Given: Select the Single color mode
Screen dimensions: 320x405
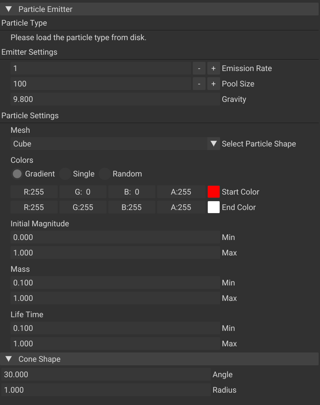Looking at the screenshot, I should (x=65, y=174).
